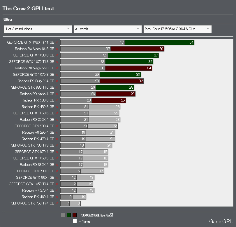This screenshot has height=227, width=236.
Task: Click the GEFORCE GTX 1070 Ti 8 GB label
Action: (31, 62)
